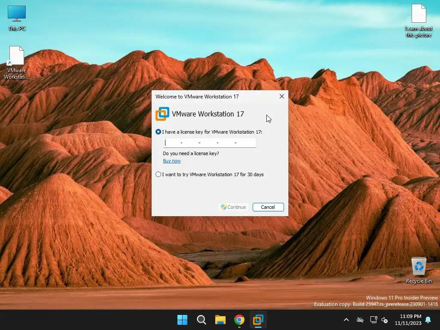The image size is (440, 330).
Task: Click the Continue button
Action: tap(233, 207)
